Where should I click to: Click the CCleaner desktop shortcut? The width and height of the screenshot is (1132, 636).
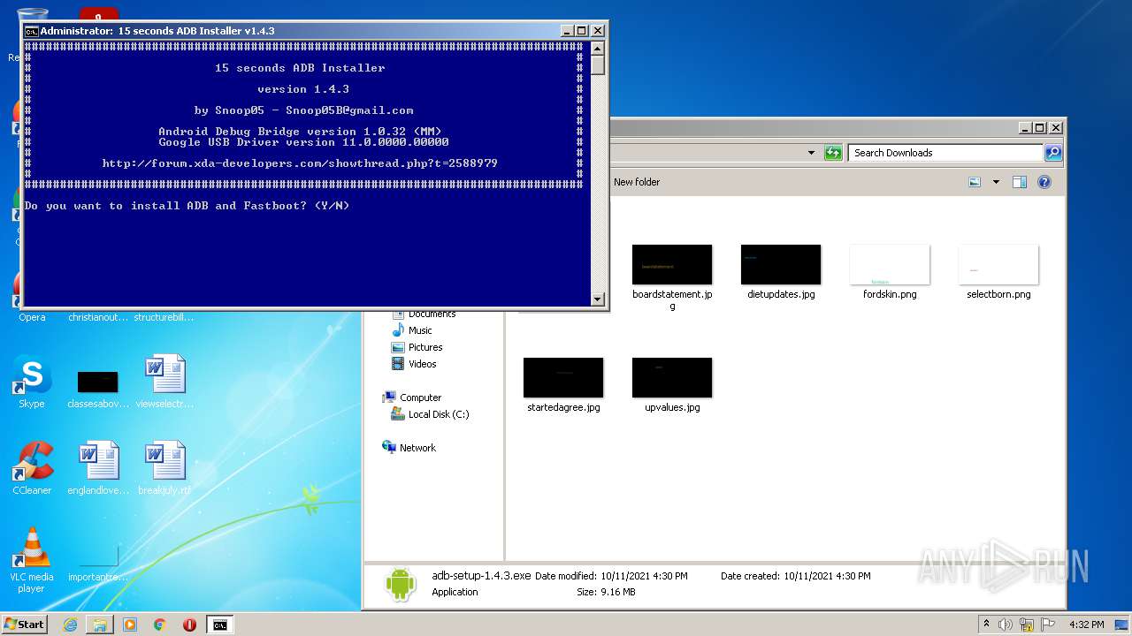point(32,468)
